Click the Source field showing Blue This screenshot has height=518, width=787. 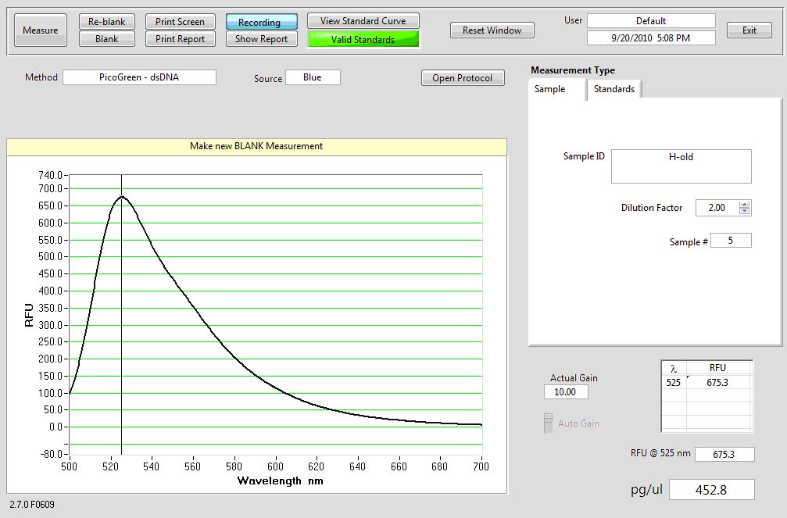pos(313,77)
